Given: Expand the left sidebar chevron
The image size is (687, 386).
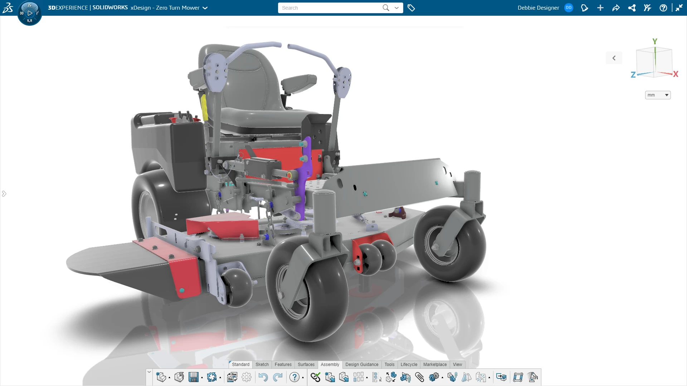Looking at the screenshot, I should [x=4, y=193].
